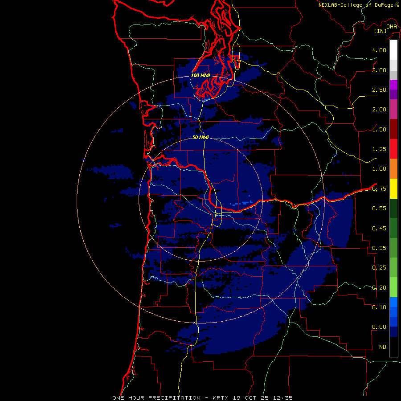Click the black ND swatch in legend
This screenshot has height=401, width=401.
(x=393, y=347)
